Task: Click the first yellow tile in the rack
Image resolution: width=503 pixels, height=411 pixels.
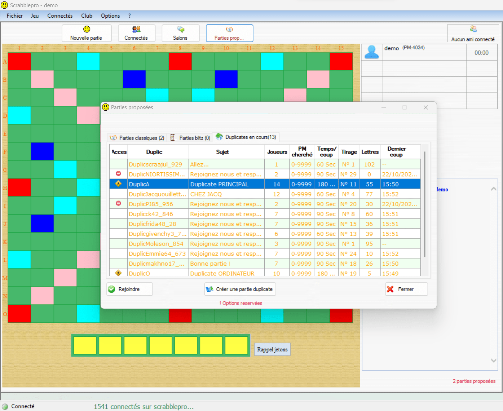Action: coord(85,345)
